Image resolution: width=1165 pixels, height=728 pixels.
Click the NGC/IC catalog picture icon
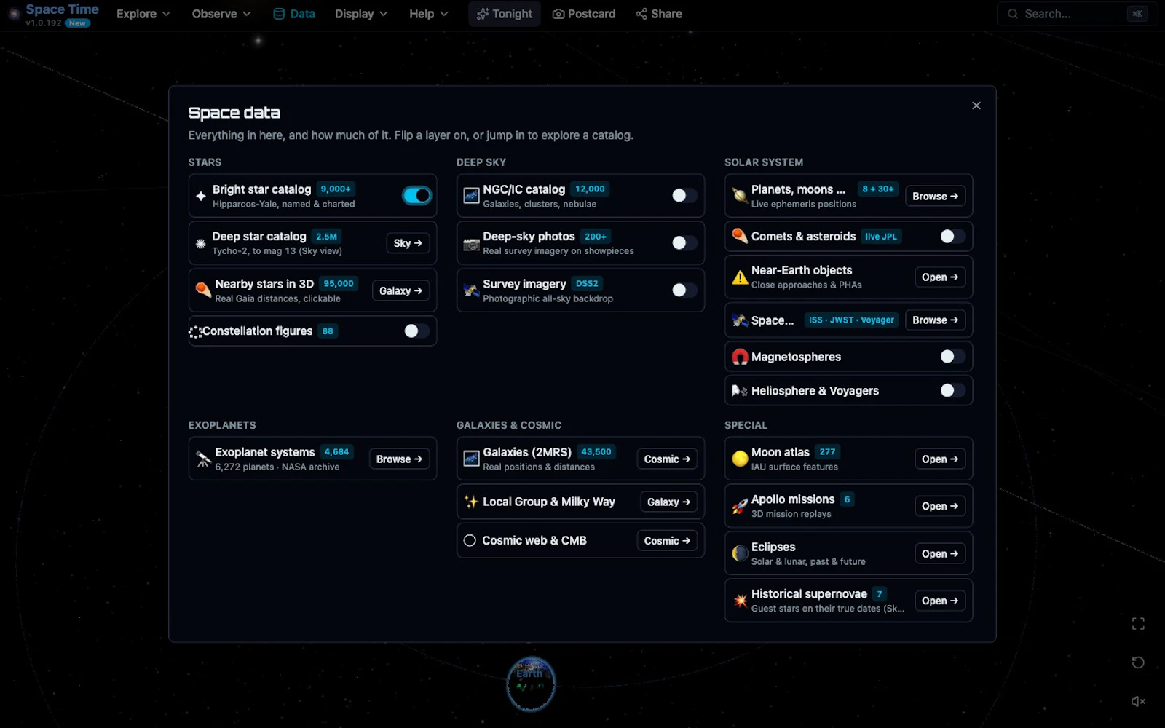[471, 196]
